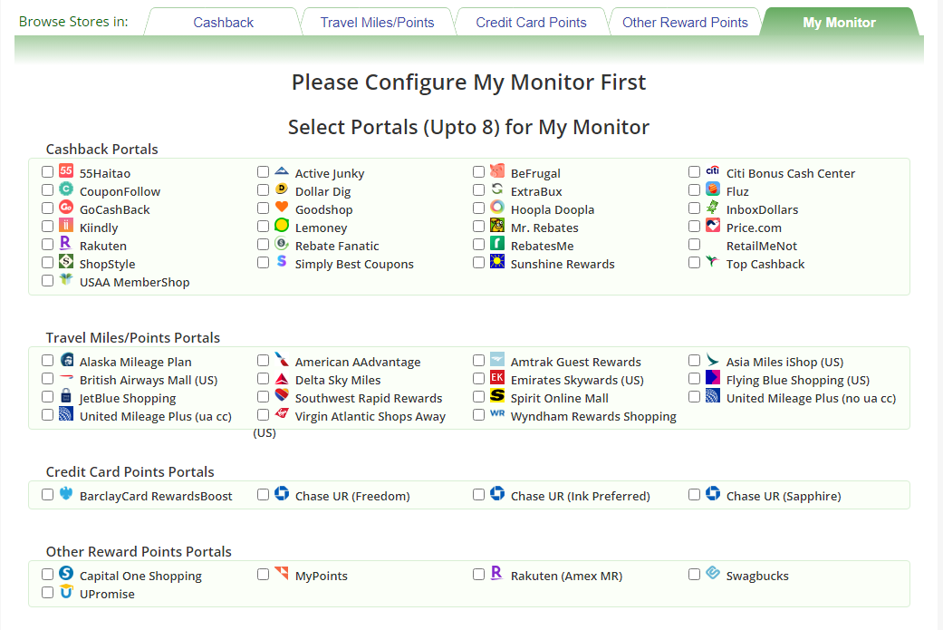The height and width of the screenshot is (630, 943).
Task: Click the Top Cashback hummingbird icon
Action: pyautogui.click(x=713, y=262)
